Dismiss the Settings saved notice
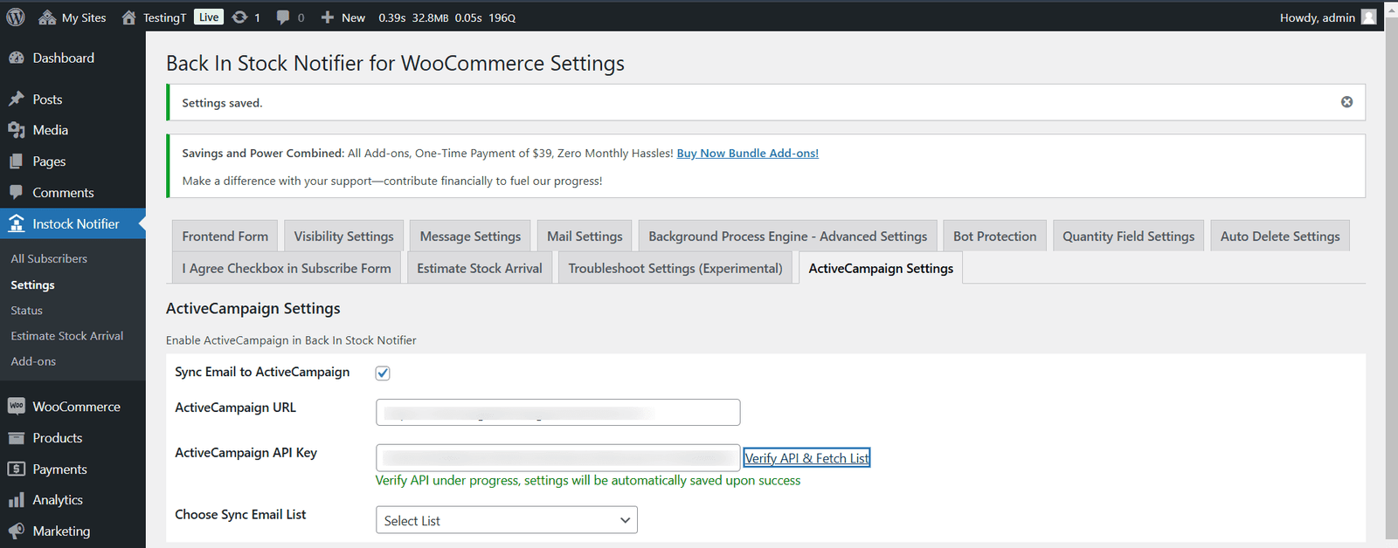 coord(1346,102)
